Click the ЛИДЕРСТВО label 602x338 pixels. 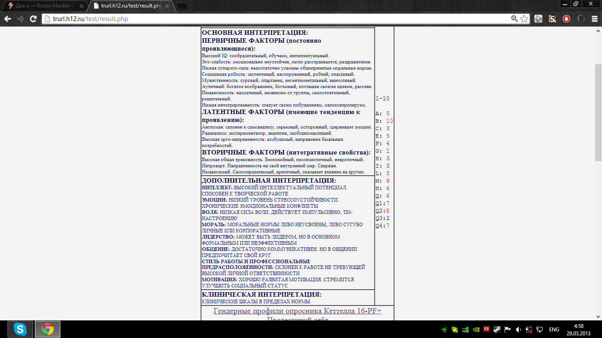[x=218, y=237]
